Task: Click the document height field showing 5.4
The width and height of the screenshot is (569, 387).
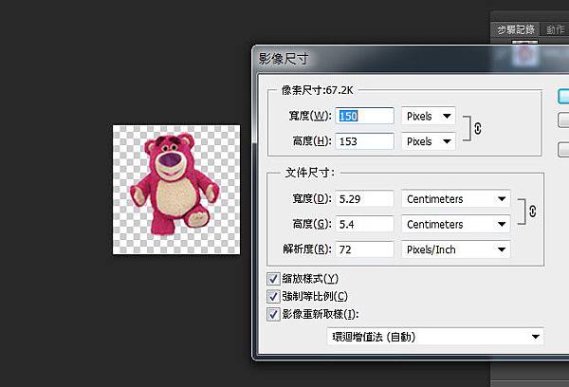Action: point(364,225)
